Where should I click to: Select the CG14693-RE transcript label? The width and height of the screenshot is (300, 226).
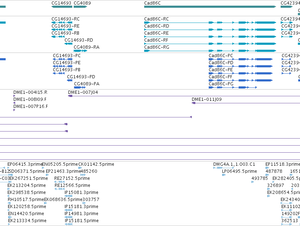point(66,26)
